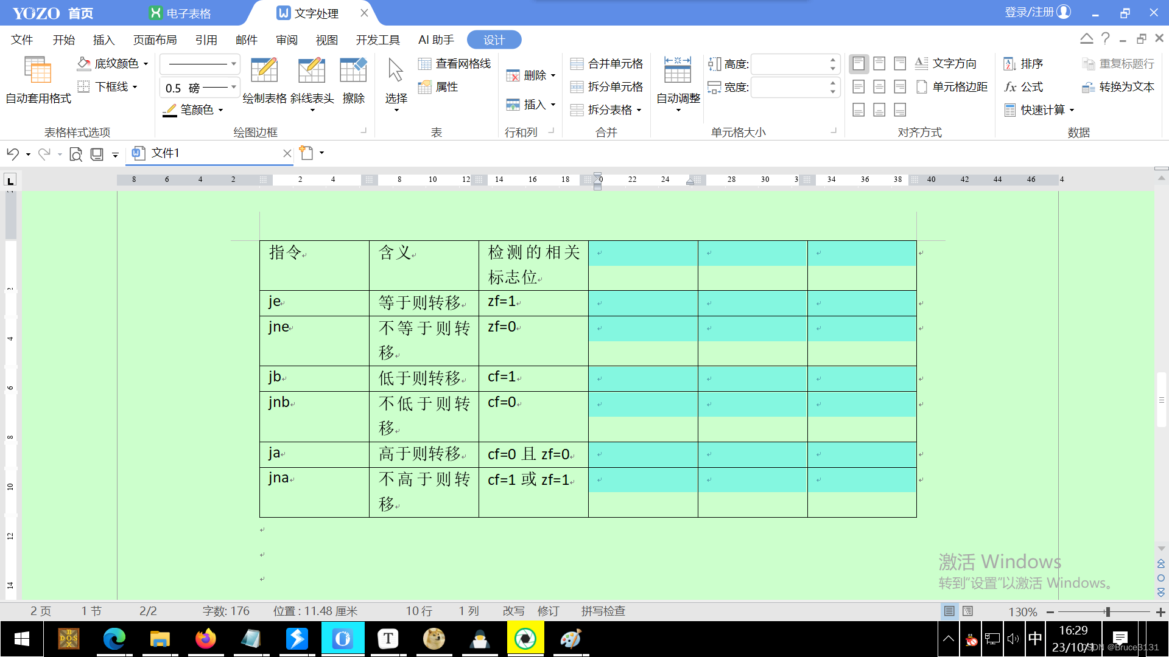Click the Merge Cells (合并单元格) icon
Screen dimensions: 1169x657
(x=577, y=64)
